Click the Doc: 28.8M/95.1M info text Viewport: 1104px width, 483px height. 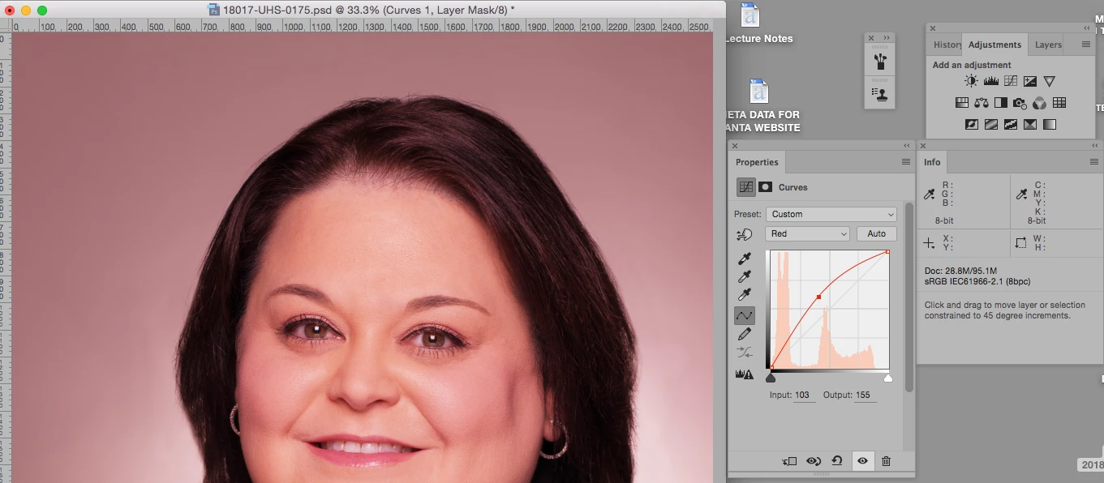[x=960, y=271]
